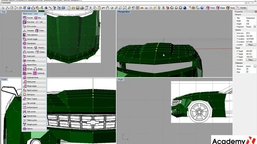Click the Print icon
The image size is (257, 144).
click(x=82, y=8)
